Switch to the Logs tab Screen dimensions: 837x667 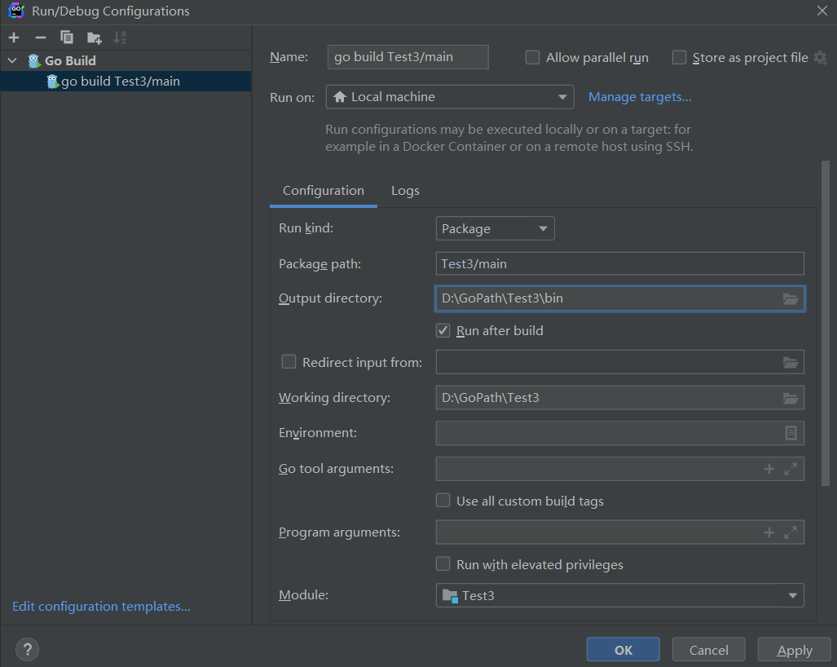pyautogui.click(x=405, y=191)
